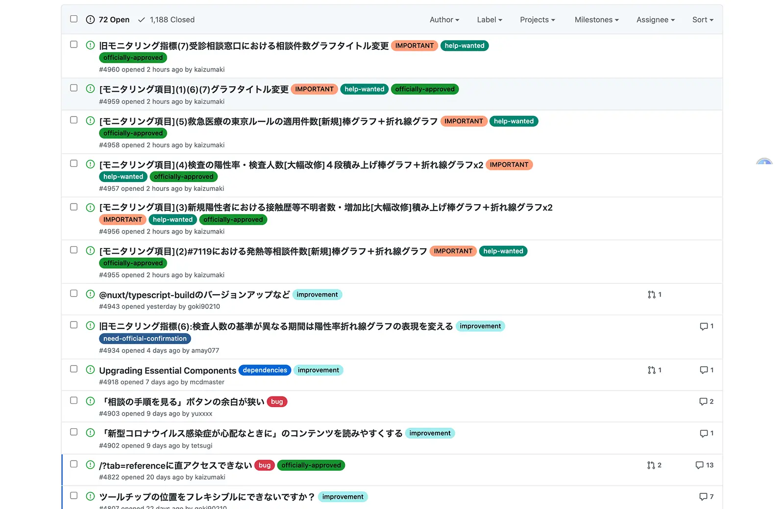Filter by need-official-confirmation label
784x509 pixels.
pyautogui.click(x=145, y=338)
